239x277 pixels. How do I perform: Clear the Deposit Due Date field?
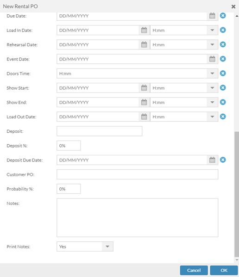pyautogui.click(x=223, y=160)
